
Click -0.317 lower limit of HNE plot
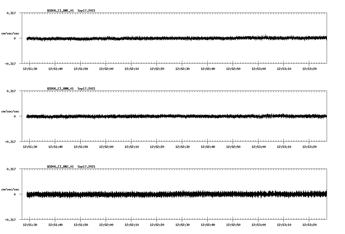(x=10, y=64)
